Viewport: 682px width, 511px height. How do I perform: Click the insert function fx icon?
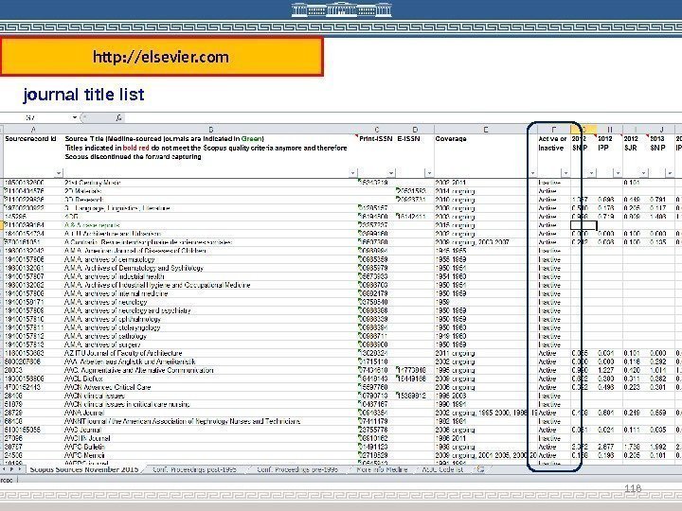tap(118, 117)
